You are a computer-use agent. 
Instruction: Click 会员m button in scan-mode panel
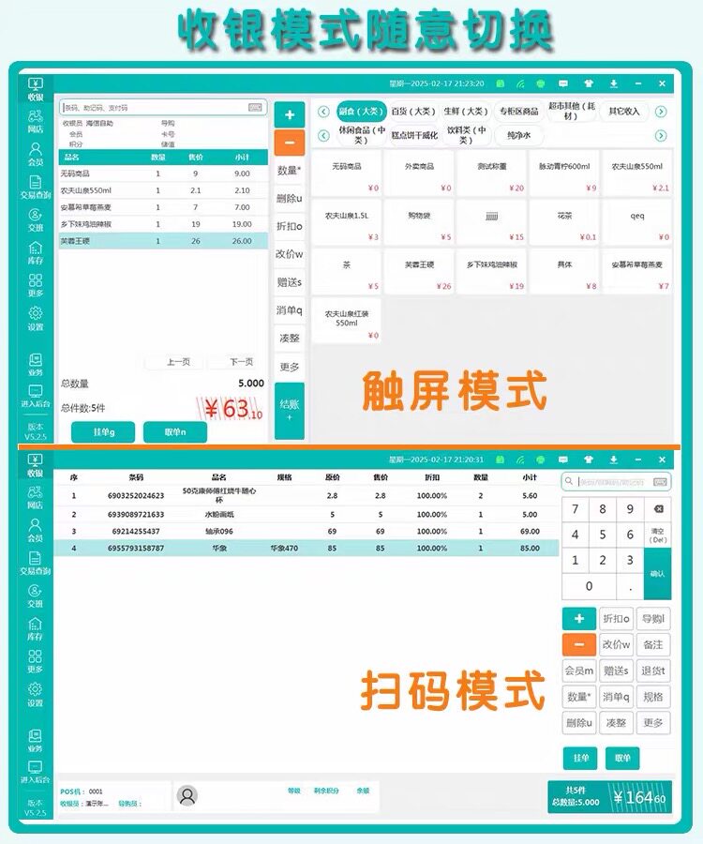[x=578, y=671]
